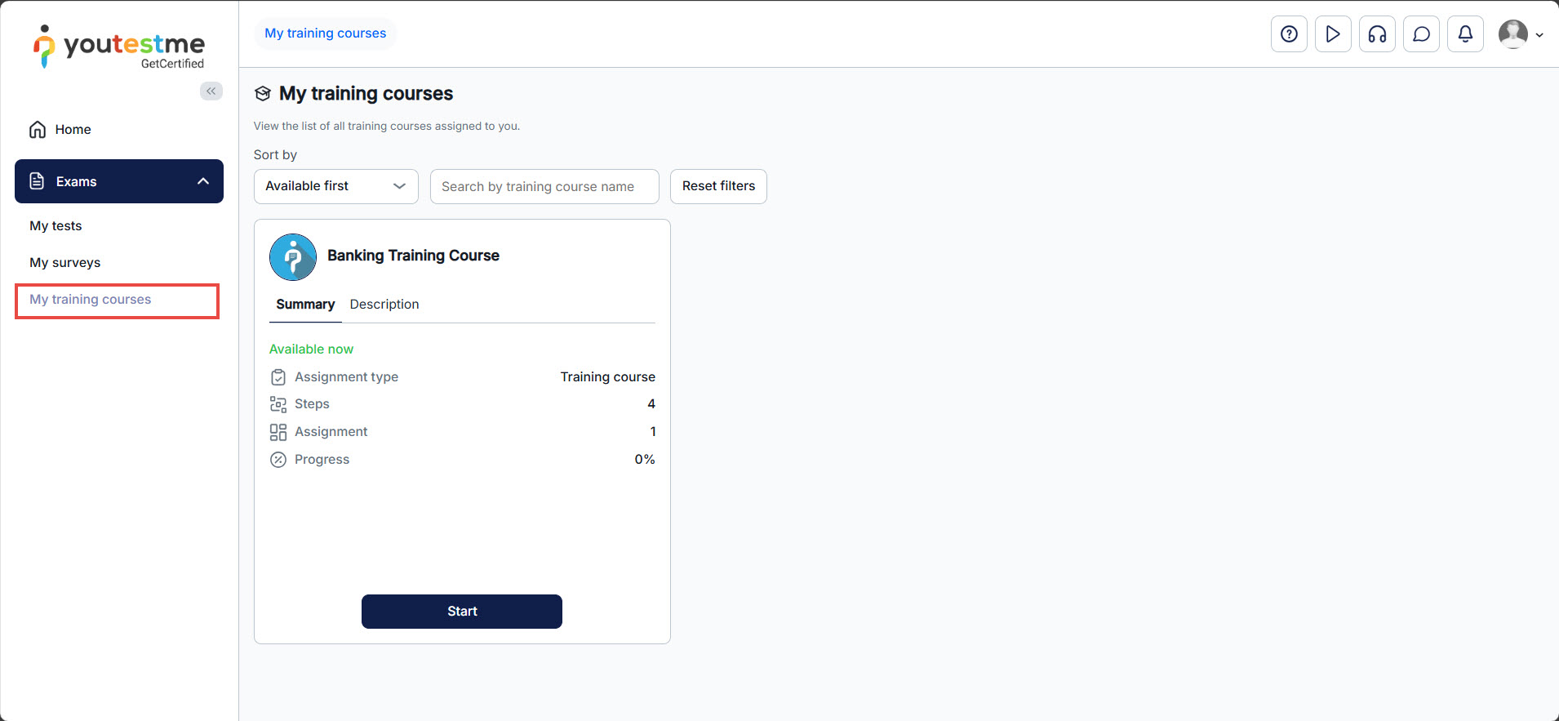The image size is (1559, 721).
Task: Collapse the sidebar with double-chevron icon
Action: pyautogui.click(x=211, y=91)
